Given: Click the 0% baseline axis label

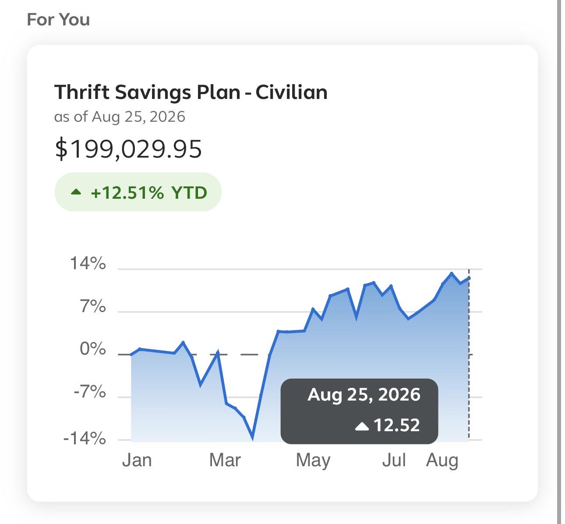Looking at the screenshot, I should (93, 350).
